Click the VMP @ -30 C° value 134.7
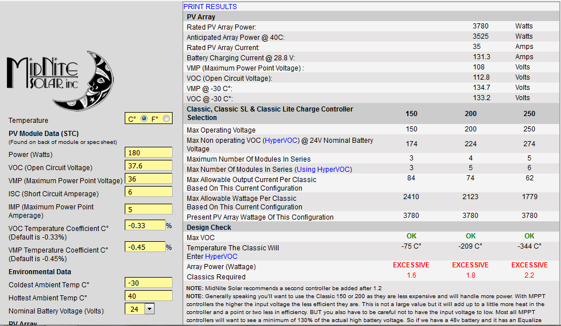Image resolution: width=561 pixels, height=326 pixels. click(482, 88)
